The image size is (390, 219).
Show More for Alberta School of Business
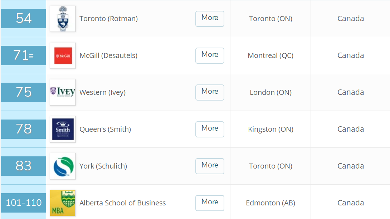(210, 203)
